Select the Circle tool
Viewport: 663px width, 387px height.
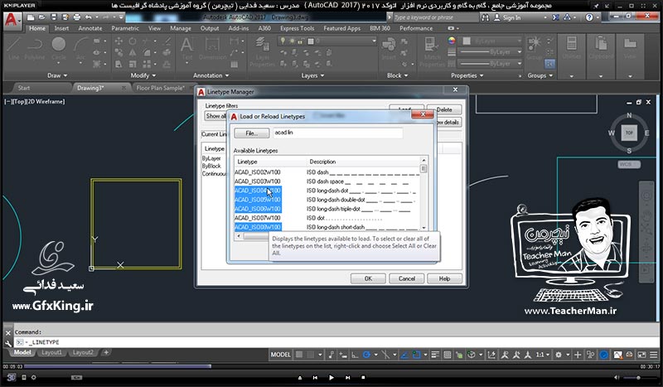click(x=59, y=49)
